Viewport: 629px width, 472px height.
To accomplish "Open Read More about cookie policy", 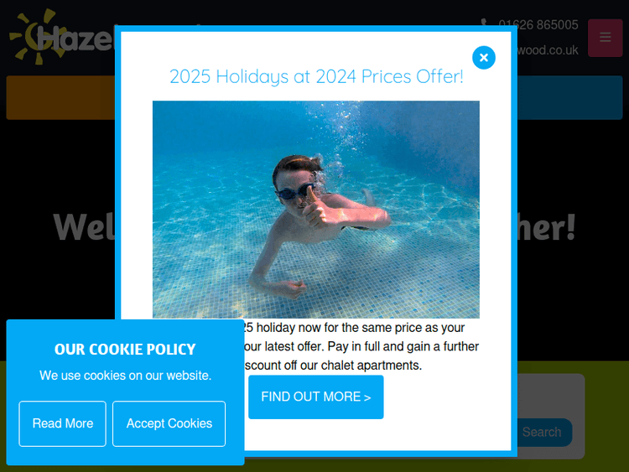I will (63, 423).
